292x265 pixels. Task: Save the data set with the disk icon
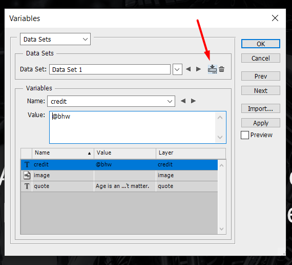click(x=212, y=69)
